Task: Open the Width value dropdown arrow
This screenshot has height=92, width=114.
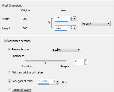Action: pos(74,19)
